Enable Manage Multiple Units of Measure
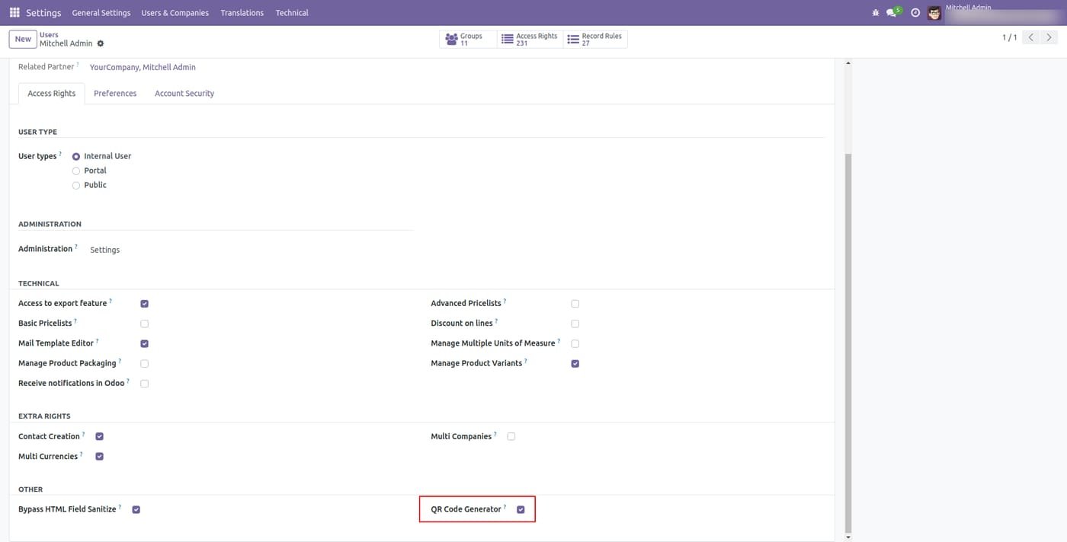This screenshot has height=542, width=1067. 575,344
